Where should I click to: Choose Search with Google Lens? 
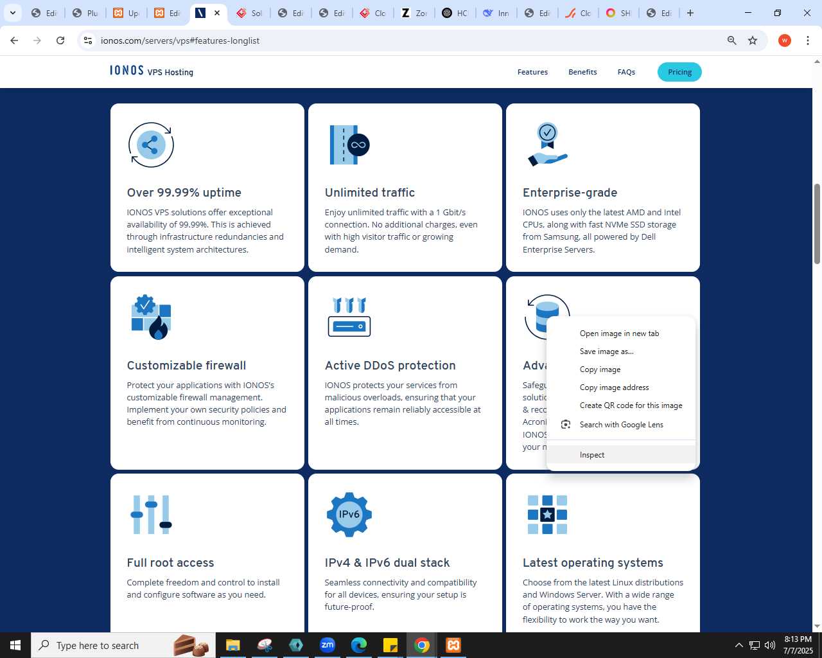(x=621, y=424)
